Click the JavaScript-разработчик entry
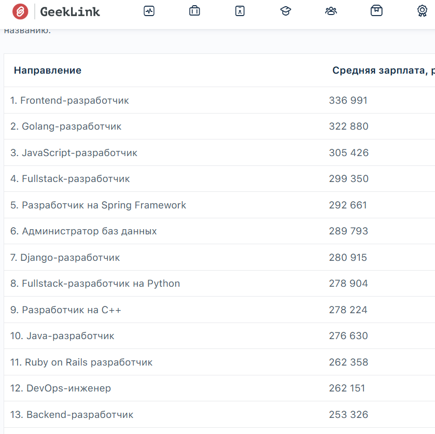435x434 pixels. point(74,153)
